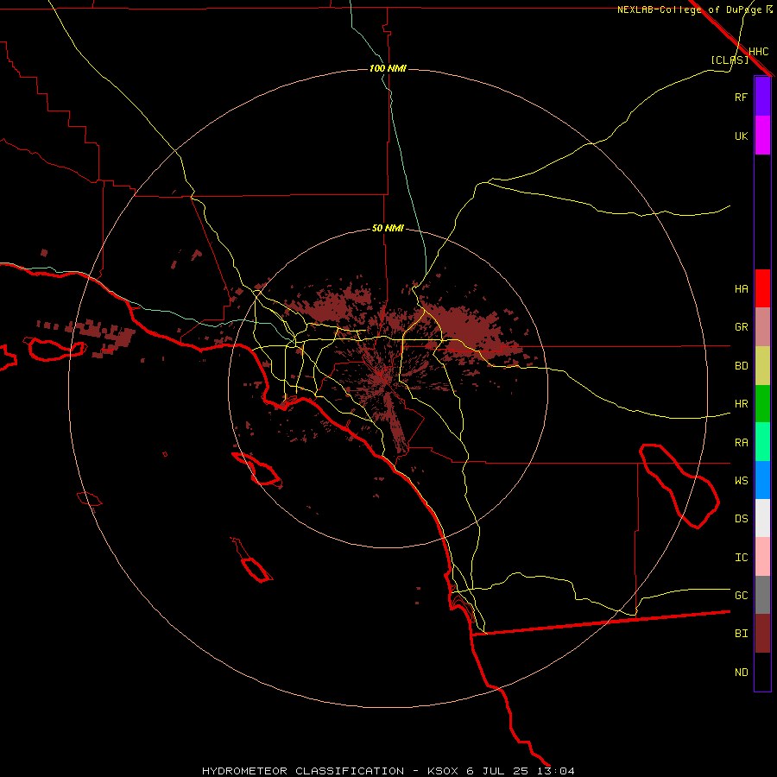
Task: Click the BI legend label
Action: (741, 634)
